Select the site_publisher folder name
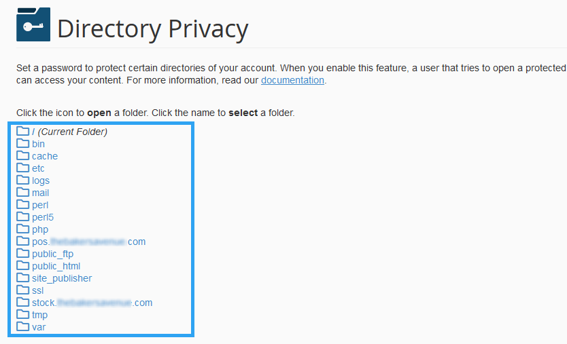This screenshot has width=567, height=344. coord(62,278)
